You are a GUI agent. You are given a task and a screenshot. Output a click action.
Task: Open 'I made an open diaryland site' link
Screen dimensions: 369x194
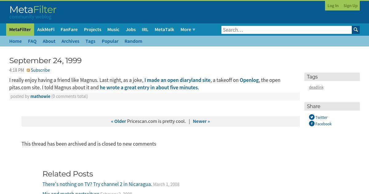pyautogui.click(x=177, y=80)
